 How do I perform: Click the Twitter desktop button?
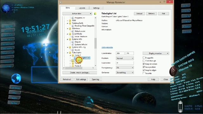pos(14,103)
